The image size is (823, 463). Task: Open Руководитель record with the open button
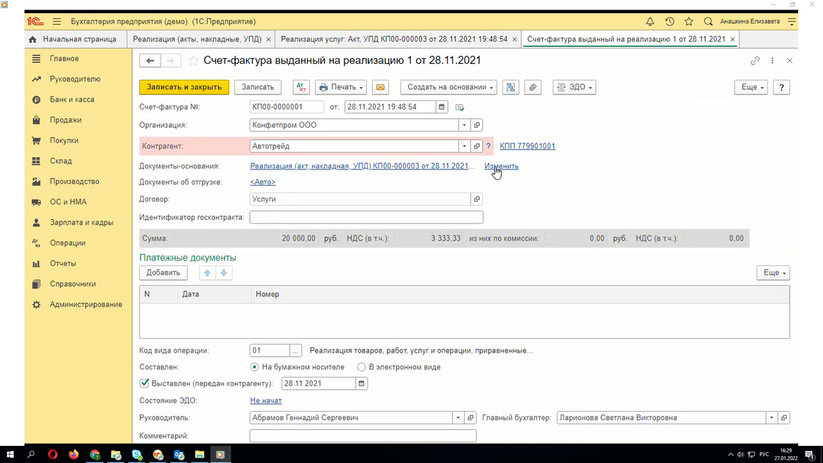(470, 418)
